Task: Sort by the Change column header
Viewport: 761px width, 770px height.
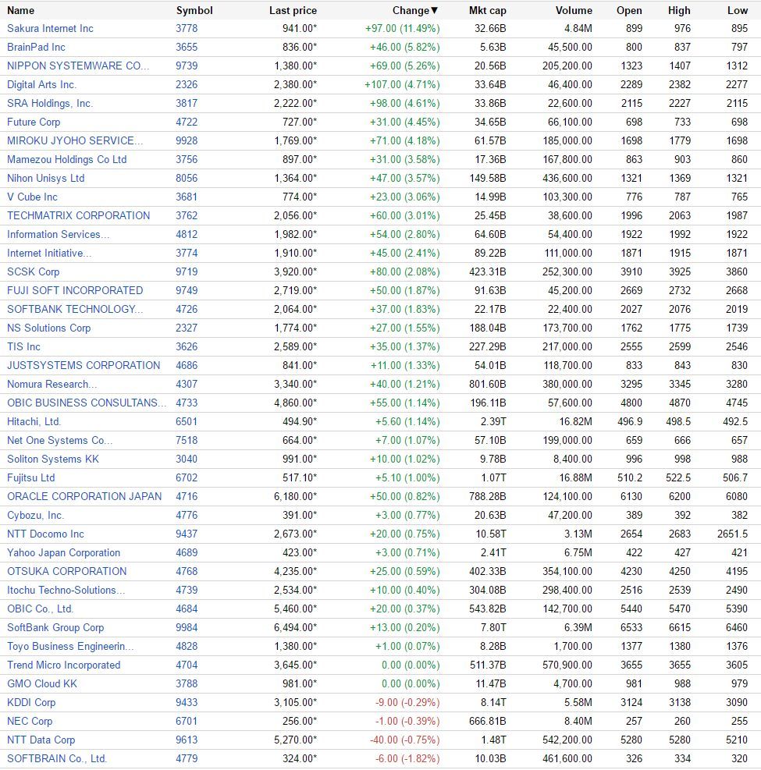Action: click(x=414, y=10)
